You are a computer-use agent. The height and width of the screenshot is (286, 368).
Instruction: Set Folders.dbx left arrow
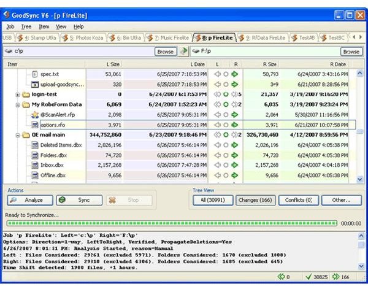point(218,155)
